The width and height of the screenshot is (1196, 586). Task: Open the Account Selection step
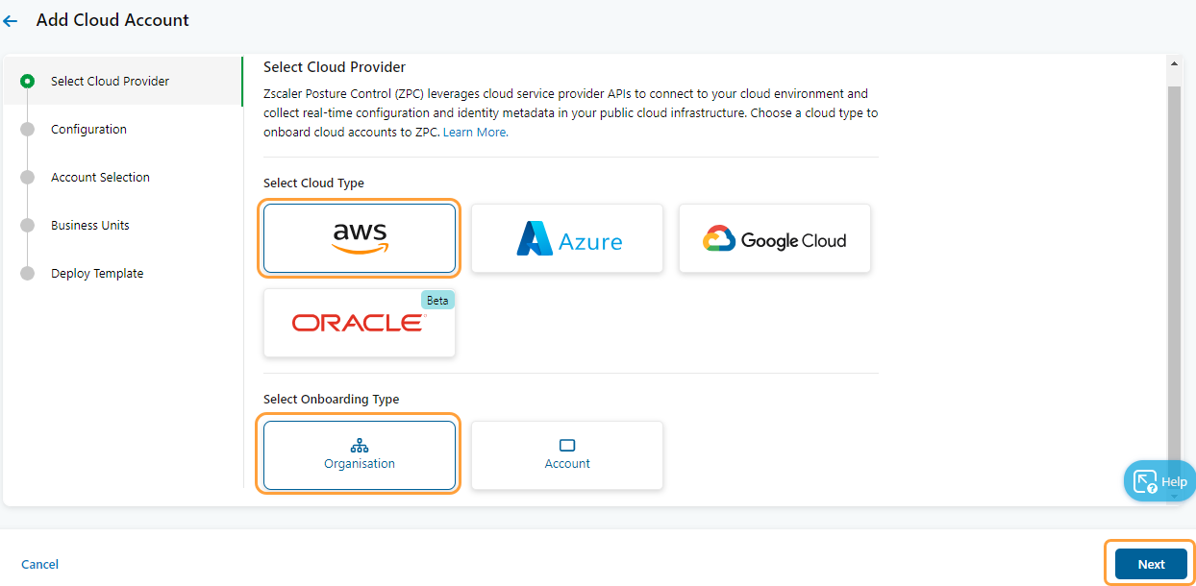(x=28, y=177)
